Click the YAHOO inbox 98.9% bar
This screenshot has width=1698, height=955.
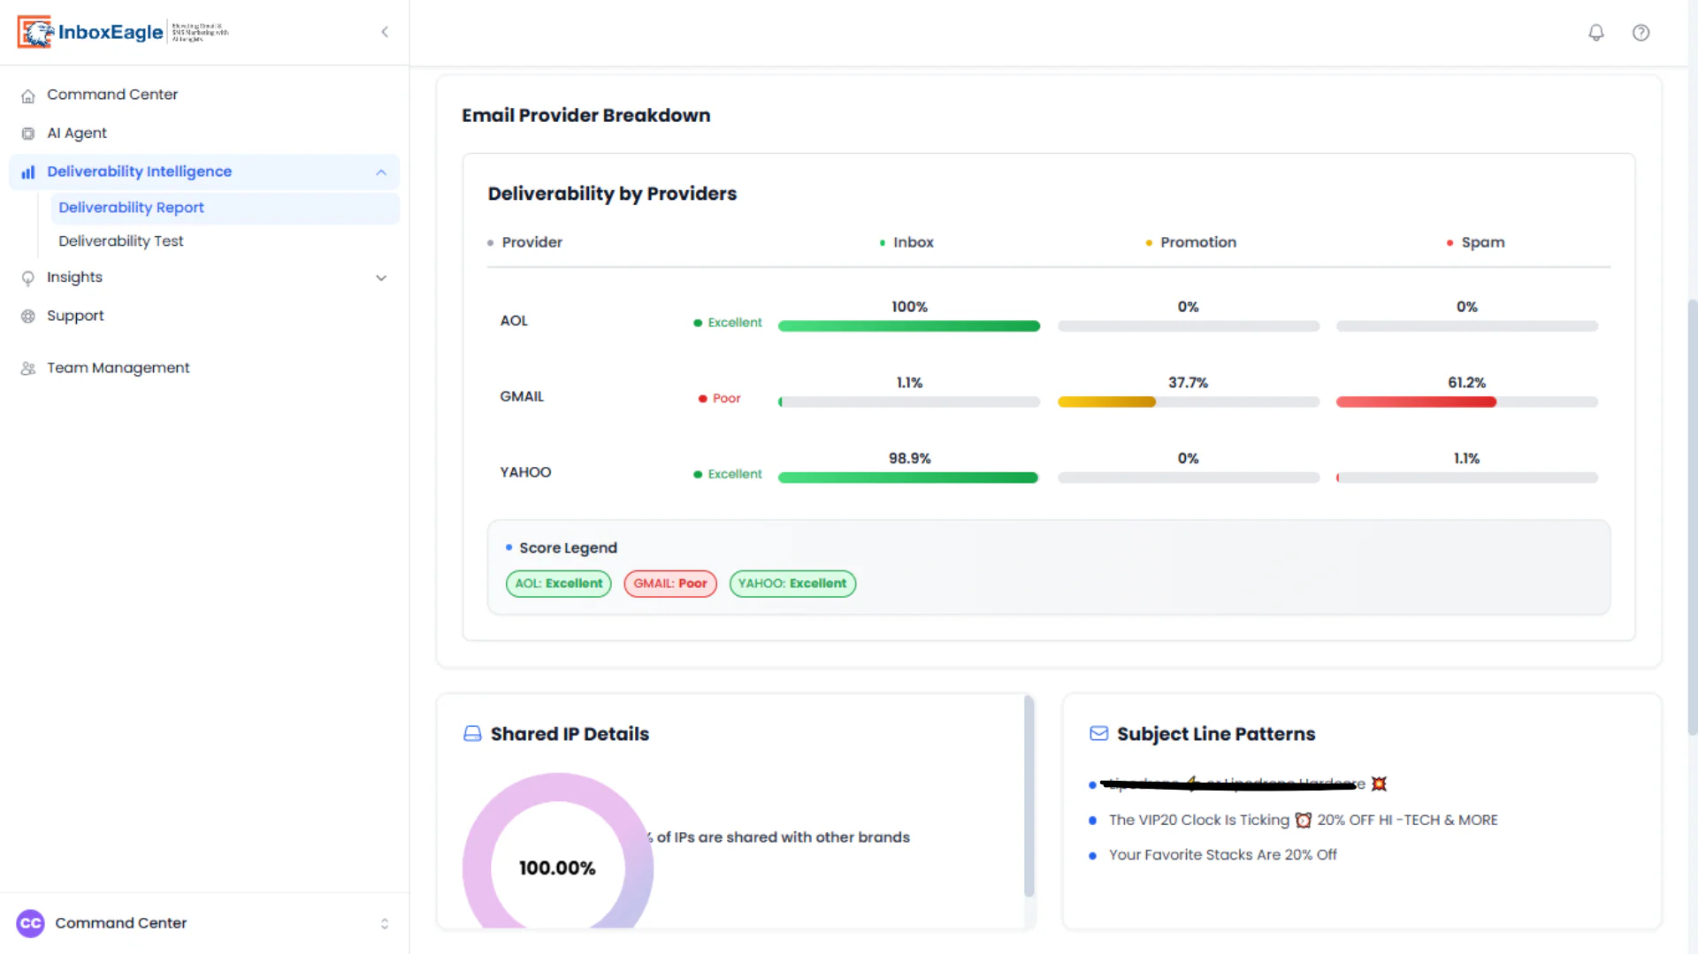pos(909,478)
